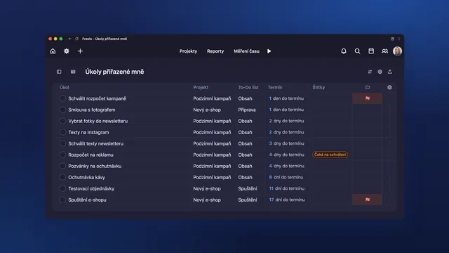Click deadline in Smlouva s fotografem row
This screenshot has width=449, height=253.
coord(286,110)
